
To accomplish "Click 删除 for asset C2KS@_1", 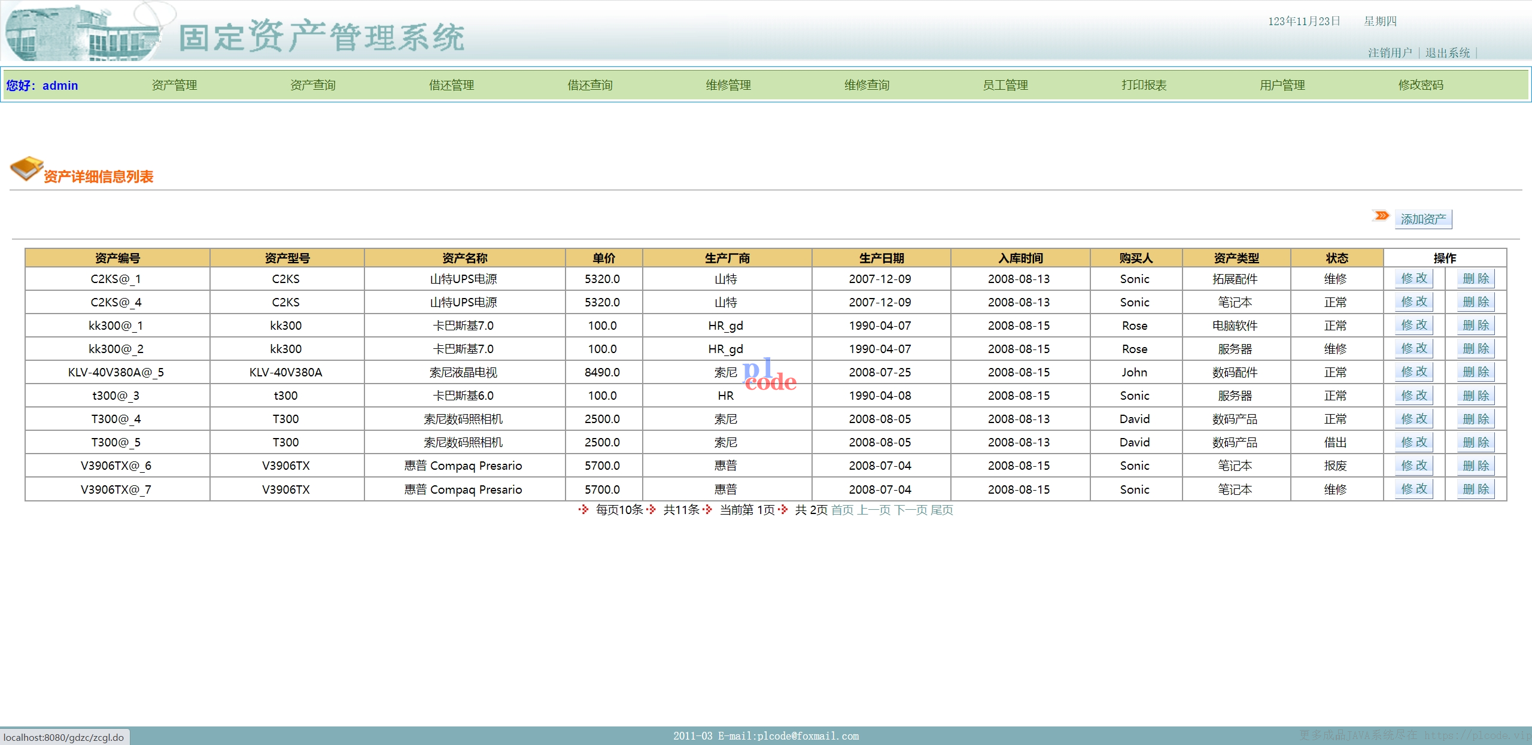I will click(1476, 278).
